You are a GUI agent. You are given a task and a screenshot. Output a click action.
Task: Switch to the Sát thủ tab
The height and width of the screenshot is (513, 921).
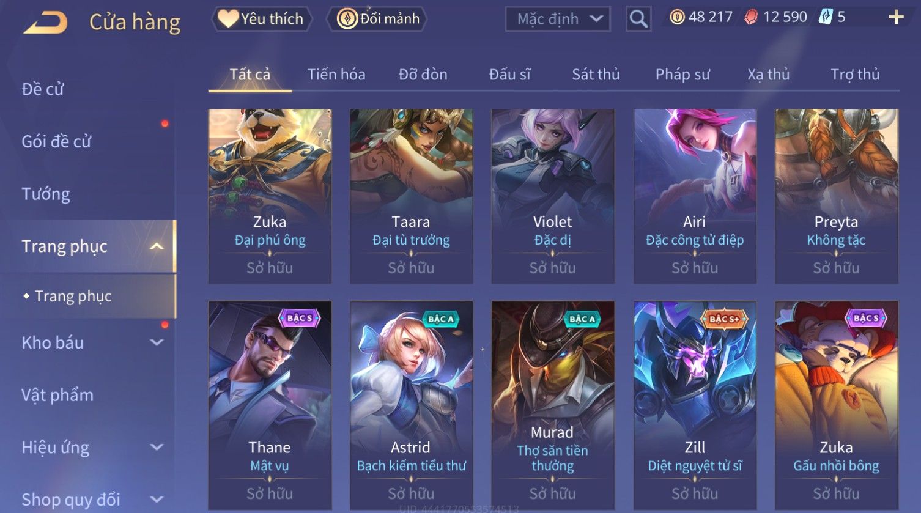pyautogui.click(x=596, y=75)
